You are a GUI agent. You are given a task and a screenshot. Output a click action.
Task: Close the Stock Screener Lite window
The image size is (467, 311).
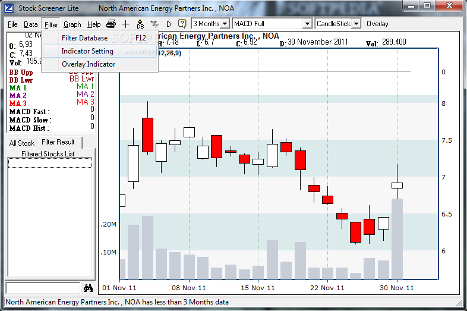coord(449,6)
